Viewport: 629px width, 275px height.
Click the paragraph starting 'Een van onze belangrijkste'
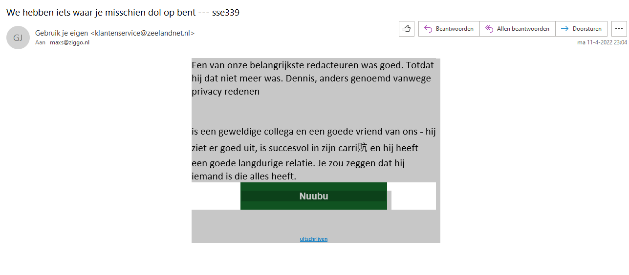(x=311, y=78)
